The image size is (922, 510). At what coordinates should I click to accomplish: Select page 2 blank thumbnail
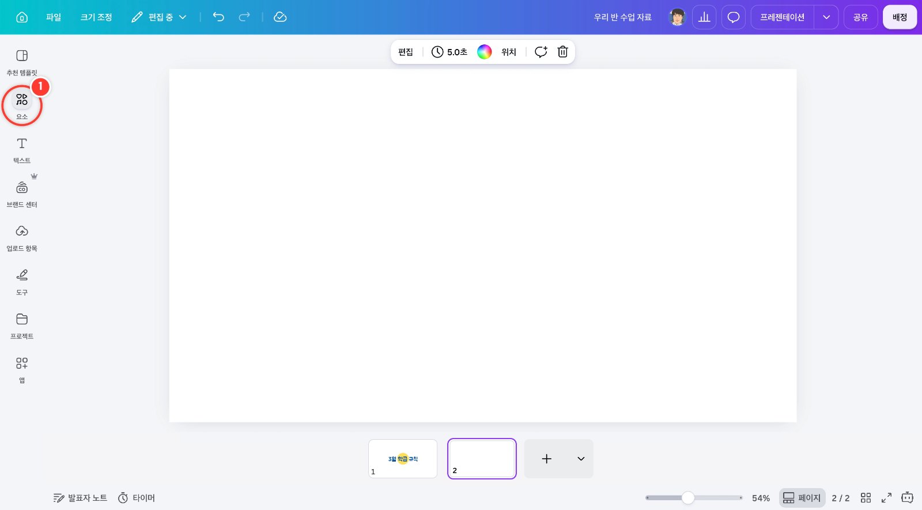[482, 459]
